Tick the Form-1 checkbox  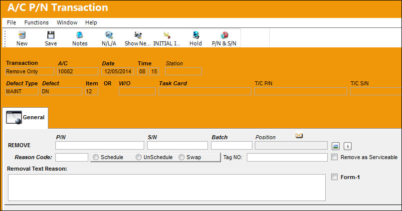(334, 177)
